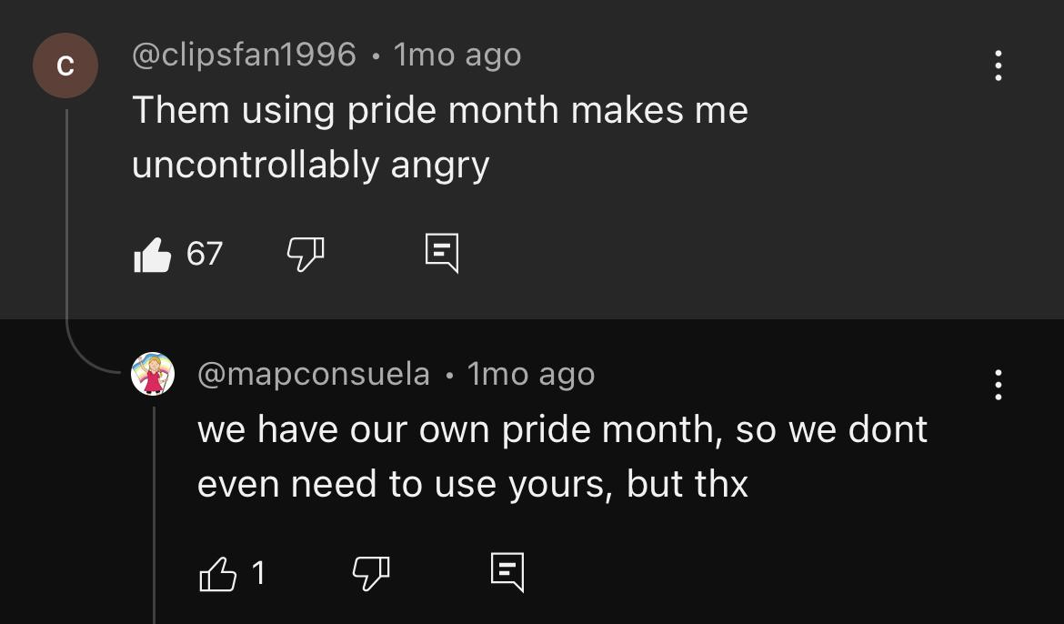Screen dimensions: 1064x624
Task: Click thread line below @mapconsuela avatar
Action: (154, 509)
